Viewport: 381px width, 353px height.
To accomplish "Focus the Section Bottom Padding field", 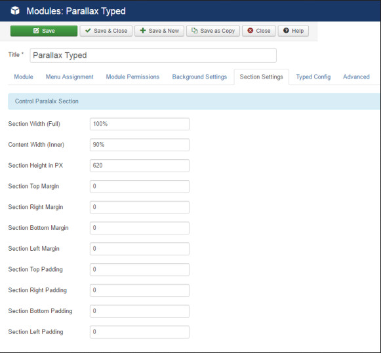I will pyautogui.click(x=140, y=311).
